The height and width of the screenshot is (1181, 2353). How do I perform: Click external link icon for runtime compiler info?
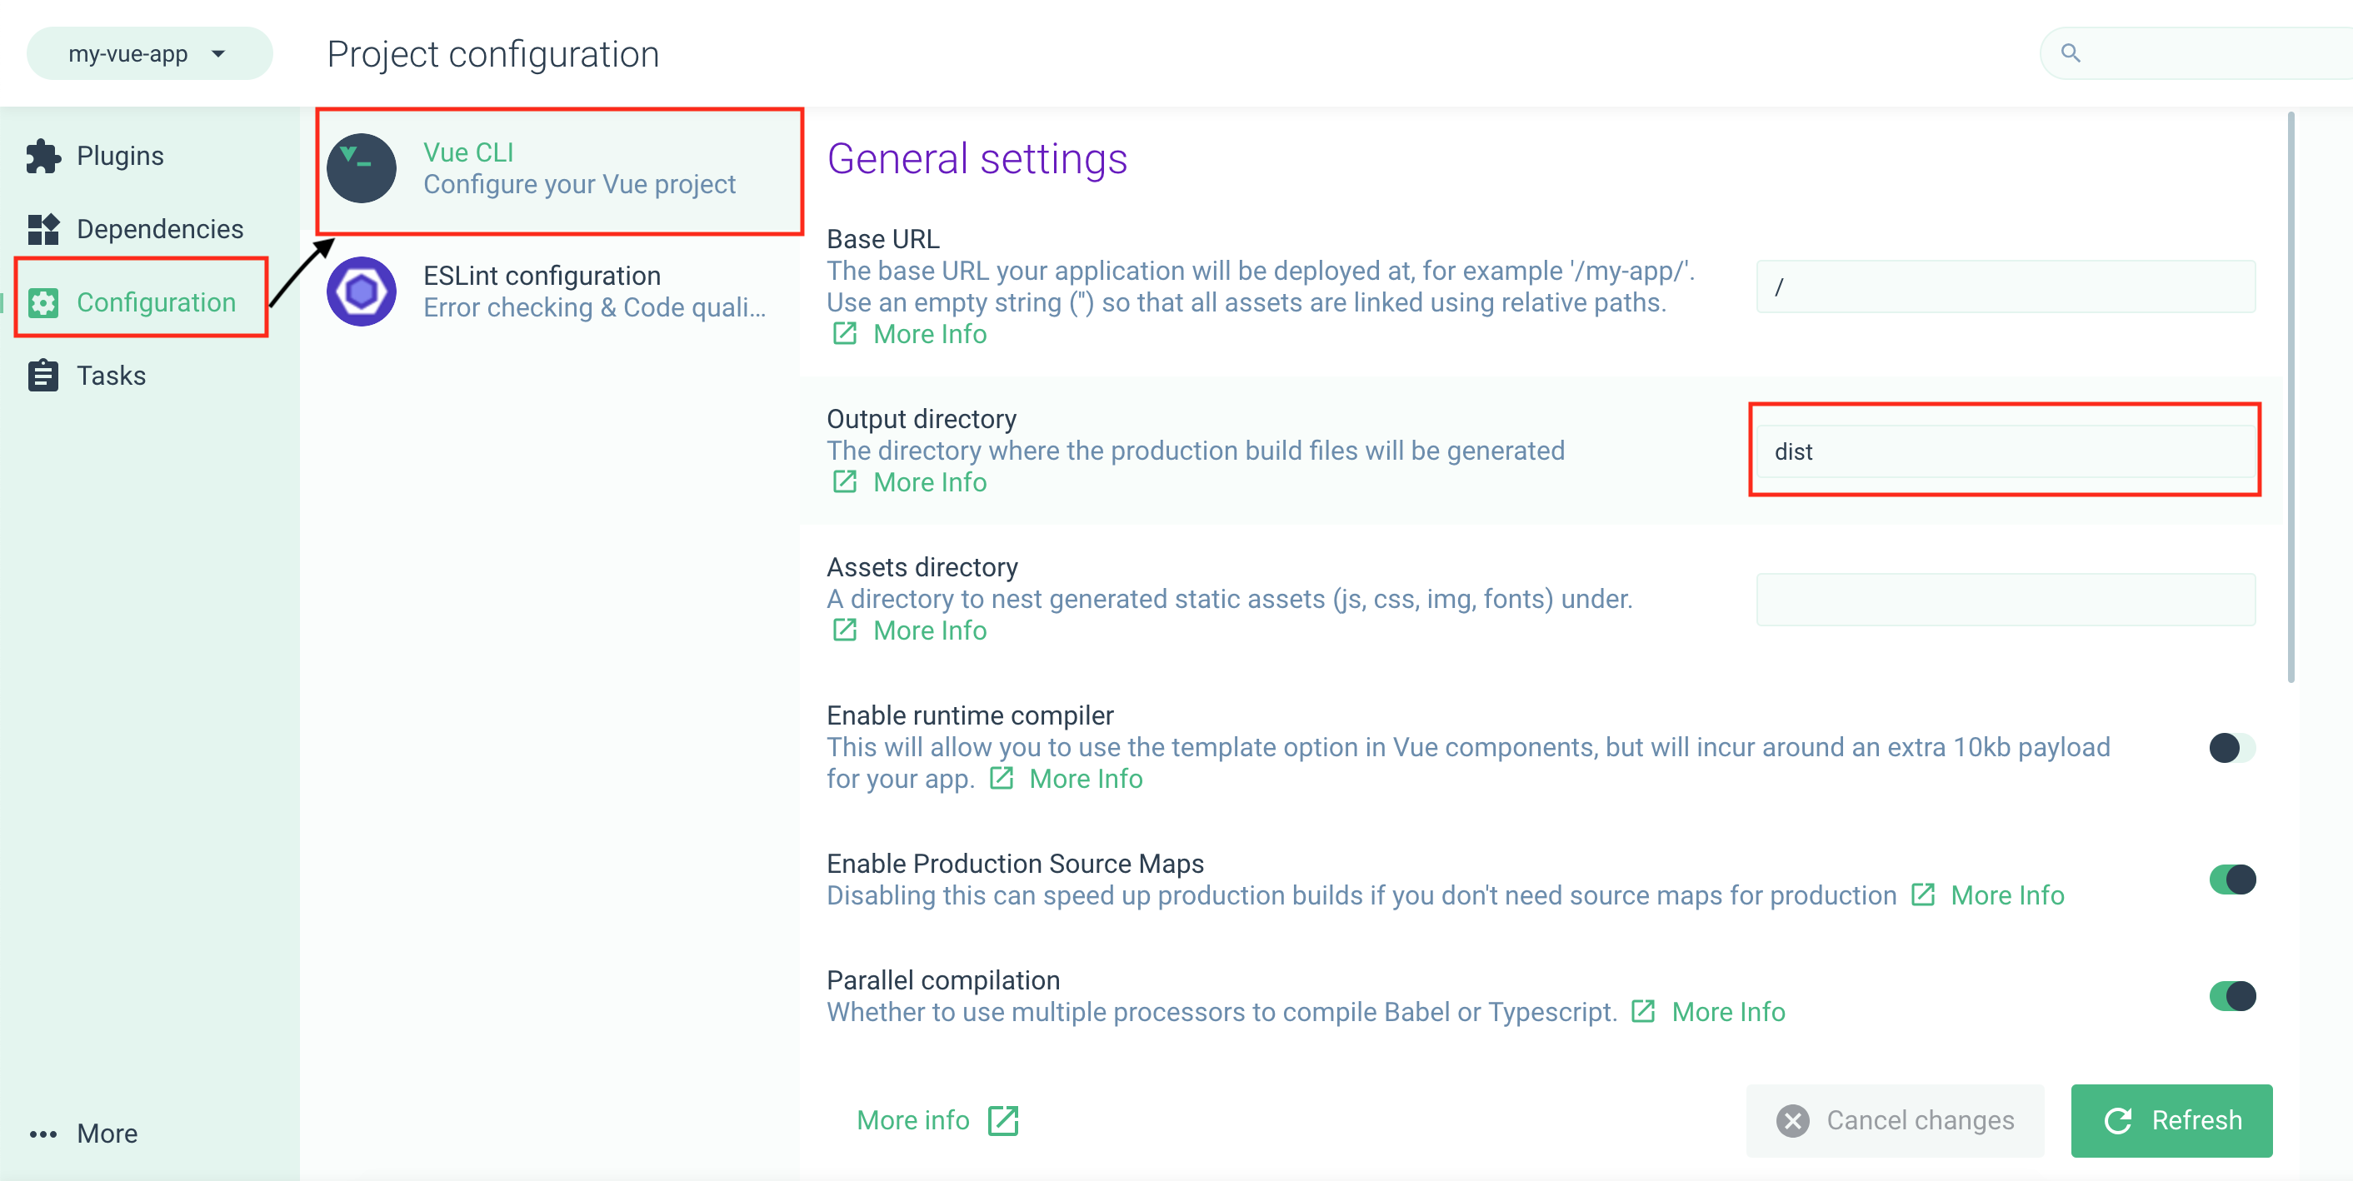1002,778
